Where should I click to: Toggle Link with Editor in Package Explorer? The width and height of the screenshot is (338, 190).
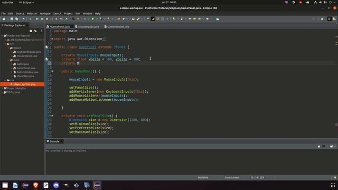tap(35, 31)
